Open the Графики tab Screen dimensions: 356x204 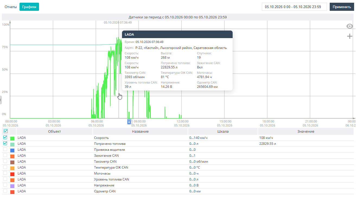point(29,7)
